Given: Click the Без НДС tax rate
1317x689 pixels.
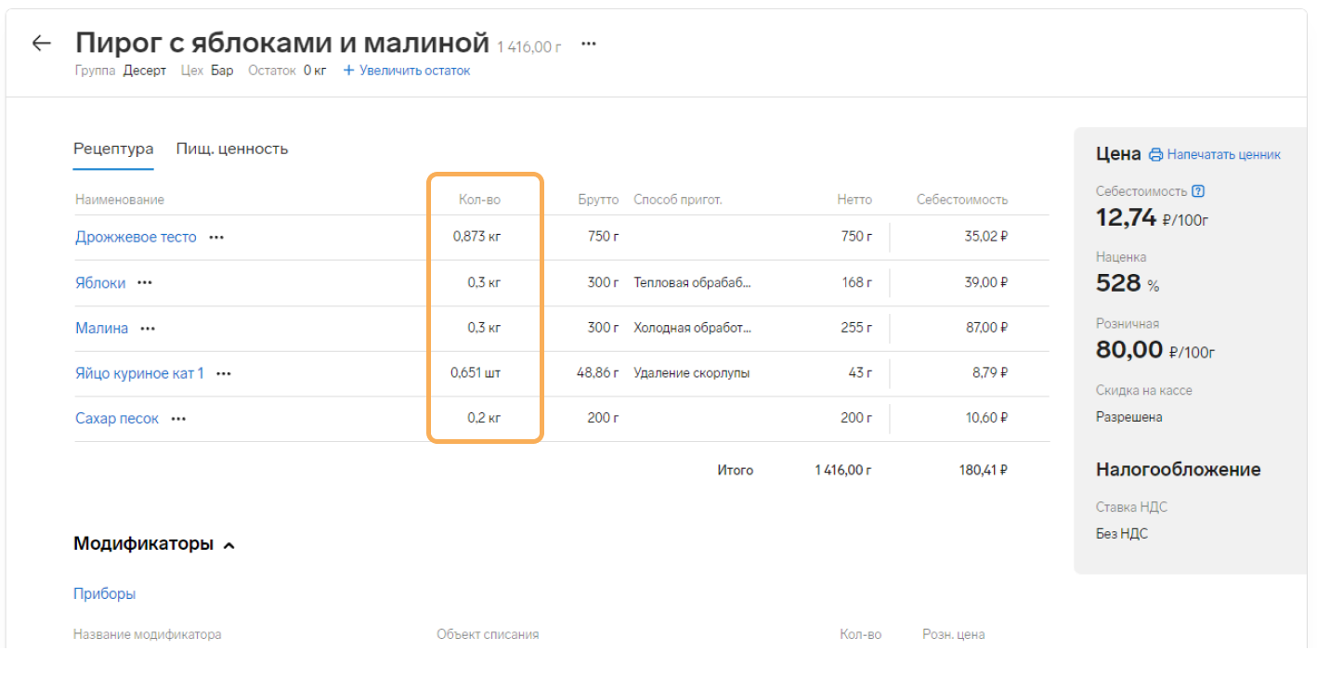Looking at the screenshot, I should click(x=1122, y=534).
